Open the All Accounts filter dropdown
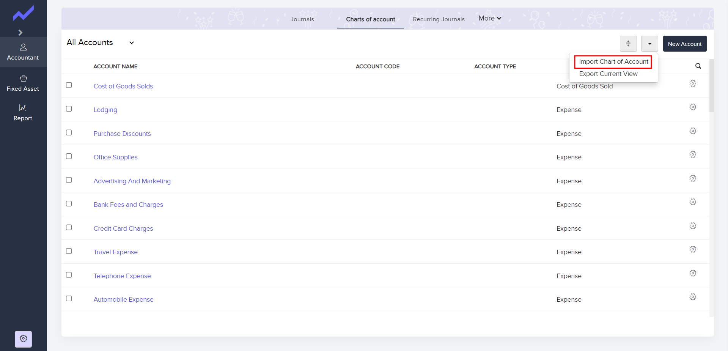The width and height of the screenshot is (728, 351). click(100, 42)
